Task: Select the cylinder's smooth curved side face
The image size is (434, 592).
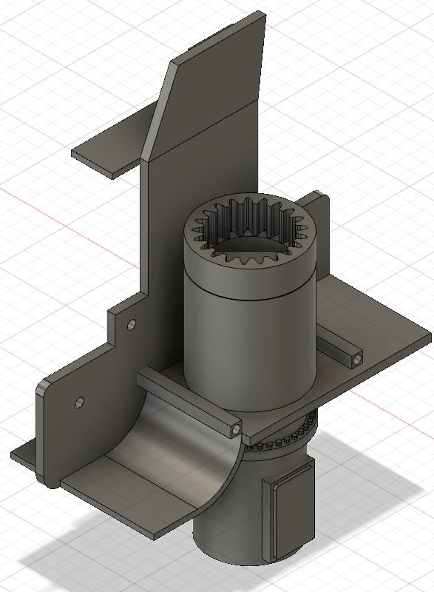Action: click(x=249, y=351)
